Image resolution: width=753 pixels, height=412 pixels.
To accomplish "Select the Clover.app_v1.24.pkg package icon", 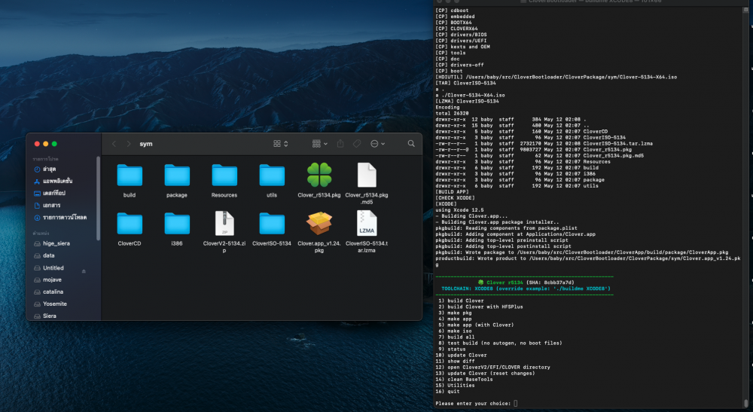I will click(319, 223).
